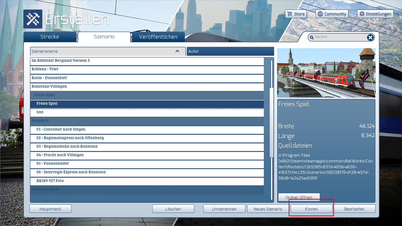Select the highlighted Freies Spiel scenario

tap(147, 104)
